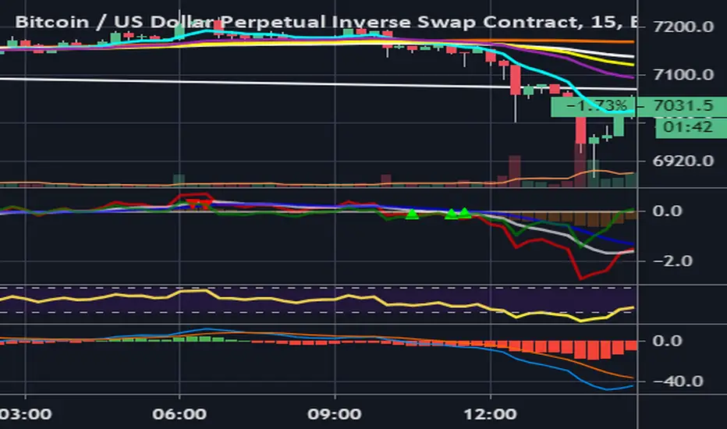
Task: Click the largest red MACD histogram bar
Action: coord(593,351)
